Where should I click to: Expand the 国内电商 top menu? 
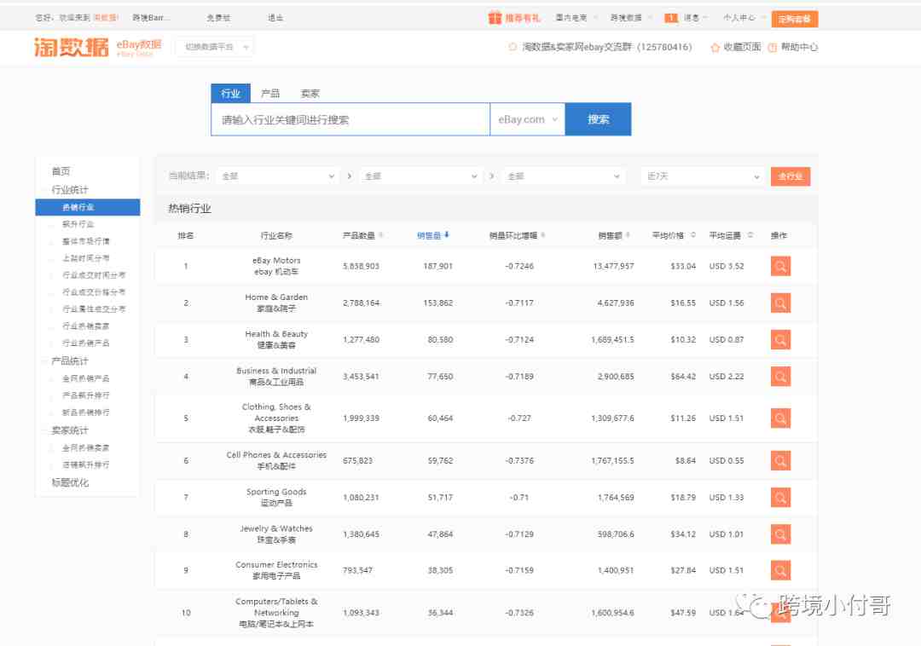tap(576, 18)
